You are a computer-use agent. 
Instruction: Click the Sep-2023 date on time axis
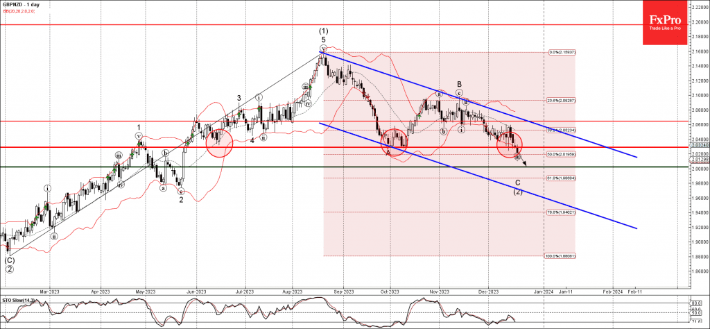344,292
